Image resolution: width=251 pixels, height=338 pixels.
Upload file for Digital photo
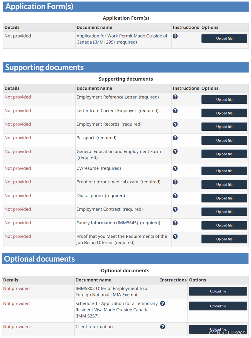(x=224, y=198)
